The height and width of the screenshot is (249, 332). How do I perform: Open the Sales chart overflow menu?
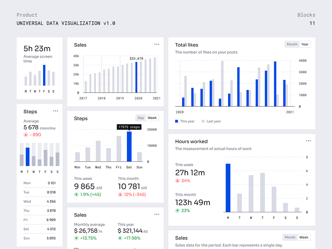(x=157, y=44)
